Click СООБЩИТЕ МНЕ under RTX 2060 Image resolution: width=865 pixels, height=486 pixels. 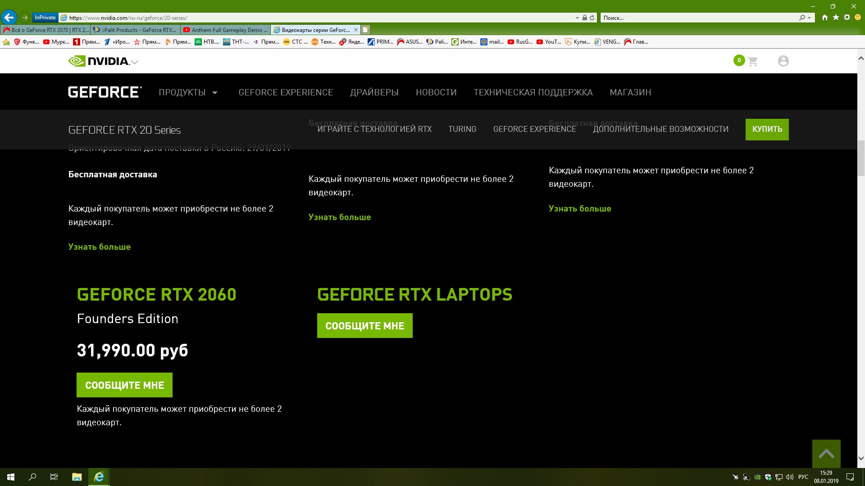(124, 385)
